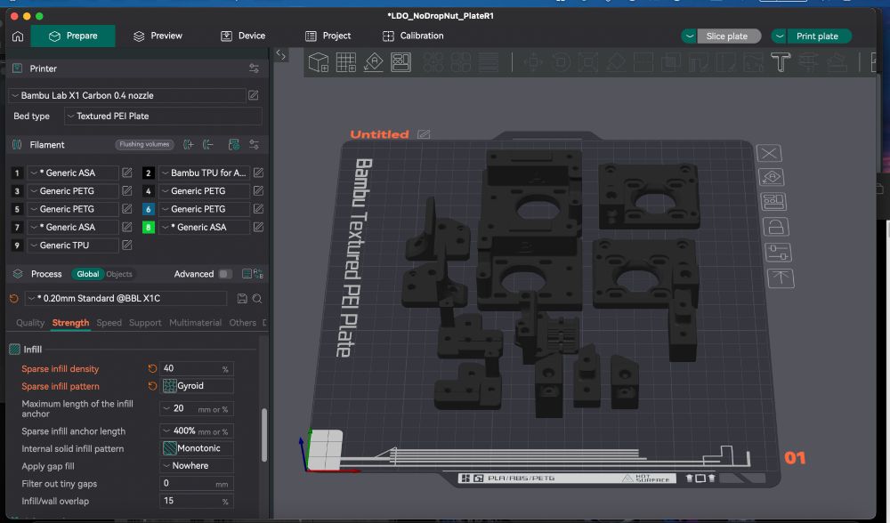Screen dimensions: 890x523
Task: Click the Add model cube icon
Action: click(x=319, y=62)
